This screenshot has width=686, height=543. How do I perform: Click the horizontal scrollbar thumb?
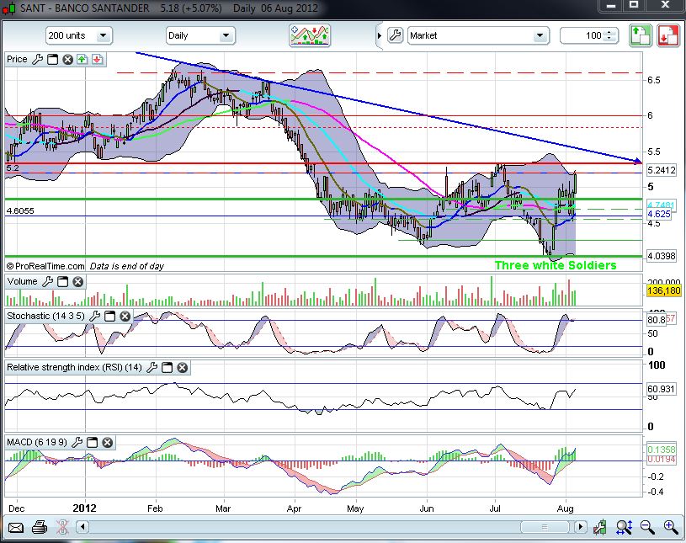[x=545, y=527]
